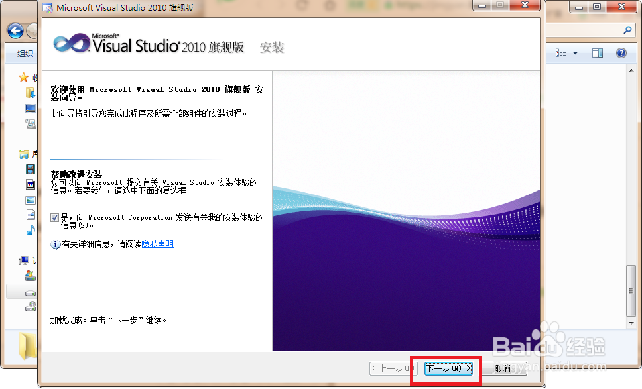Select the Pictures library icon in Explorer sidebar
This screenshot has height=389, width=642.
tap(31, 200)
